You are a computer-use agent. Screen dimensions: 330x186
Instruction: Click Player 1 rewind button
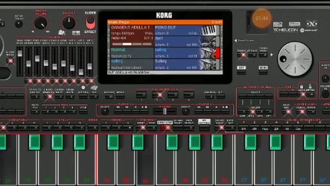[118, 112]
